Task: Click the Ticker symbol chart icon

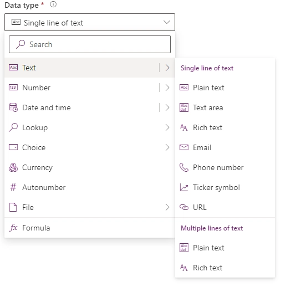Action: (x=184, y=187)
